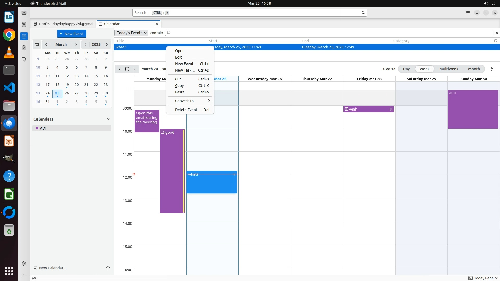Collapse the spaces toolbar arrow icon

point(24,275)
